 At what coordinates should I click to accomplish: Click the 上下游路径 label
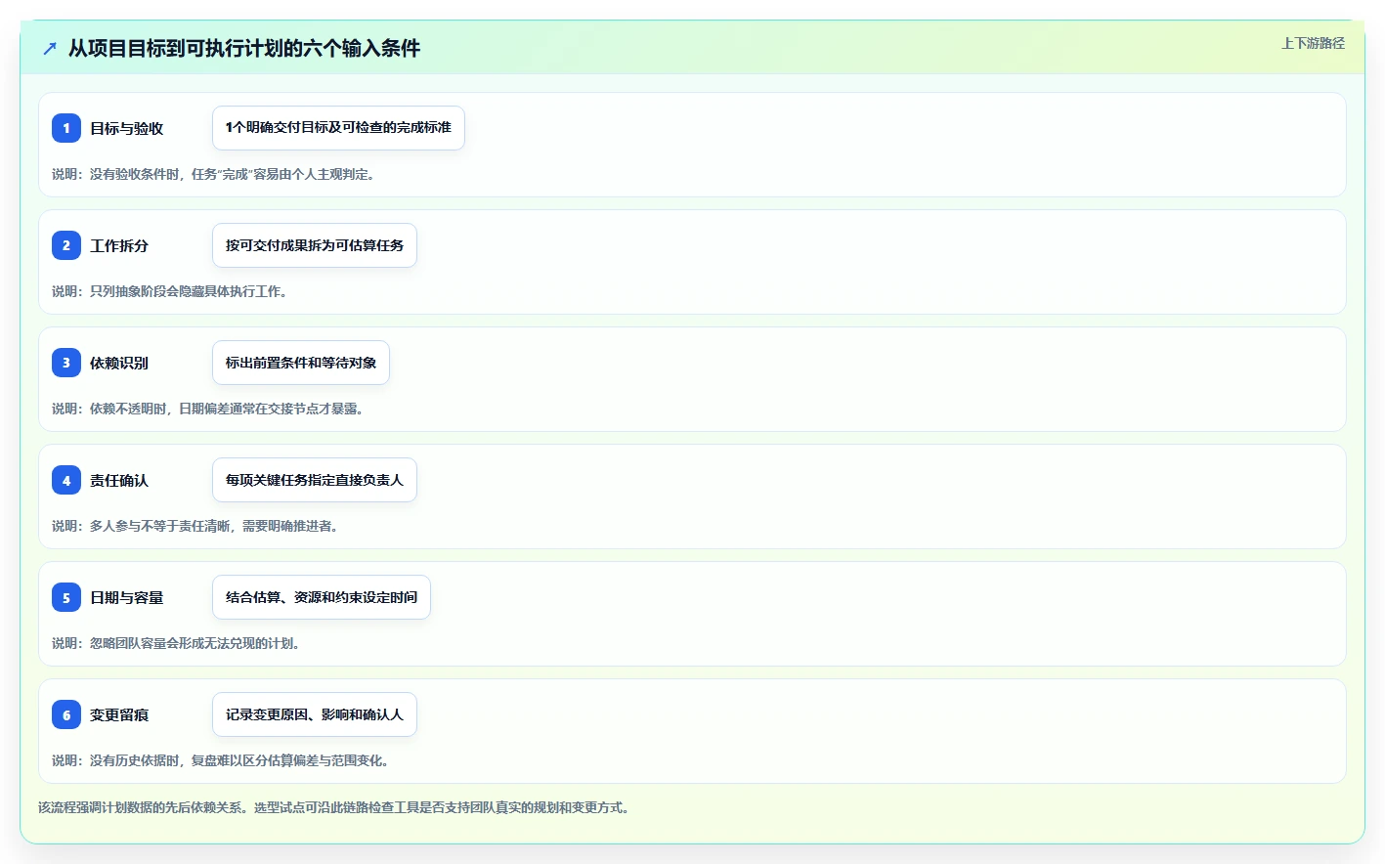coord(1313,43)
